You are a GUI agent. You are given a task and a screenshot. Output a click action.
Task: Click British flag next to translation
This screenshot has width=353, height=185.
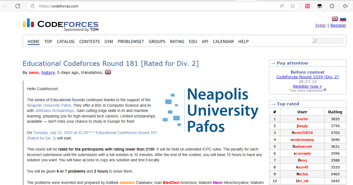[108, 72]
